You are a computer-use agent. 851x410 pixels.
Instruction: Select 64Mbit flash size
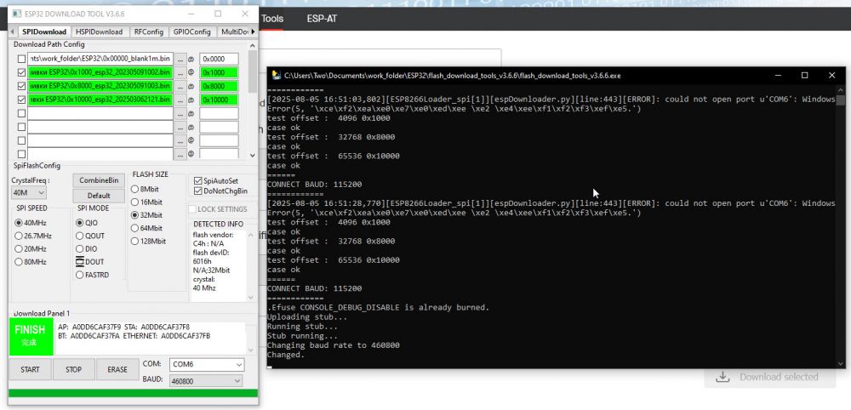pyautogui.click(x=134, y=228)
